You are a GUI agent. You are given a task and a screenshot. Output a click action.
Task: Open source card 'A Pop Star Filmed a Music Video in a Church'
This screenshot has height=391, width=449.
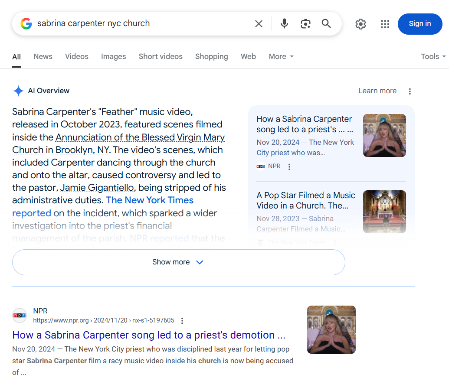click(305, 201)
